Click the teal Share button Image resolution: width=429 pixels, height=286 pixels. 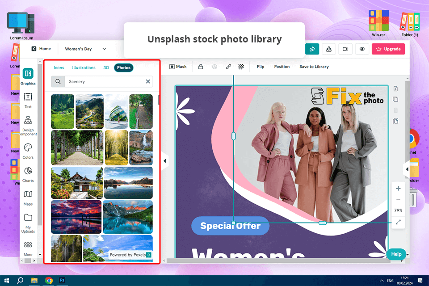[312, 49]
